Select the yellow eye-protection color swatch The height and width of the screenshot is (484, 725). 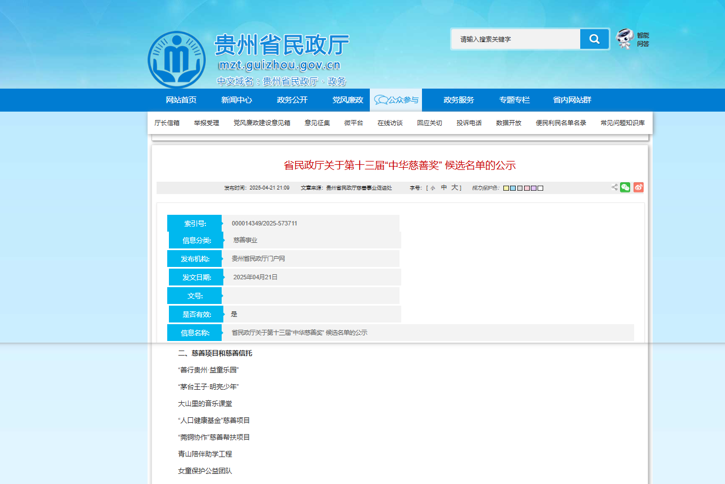506,188
